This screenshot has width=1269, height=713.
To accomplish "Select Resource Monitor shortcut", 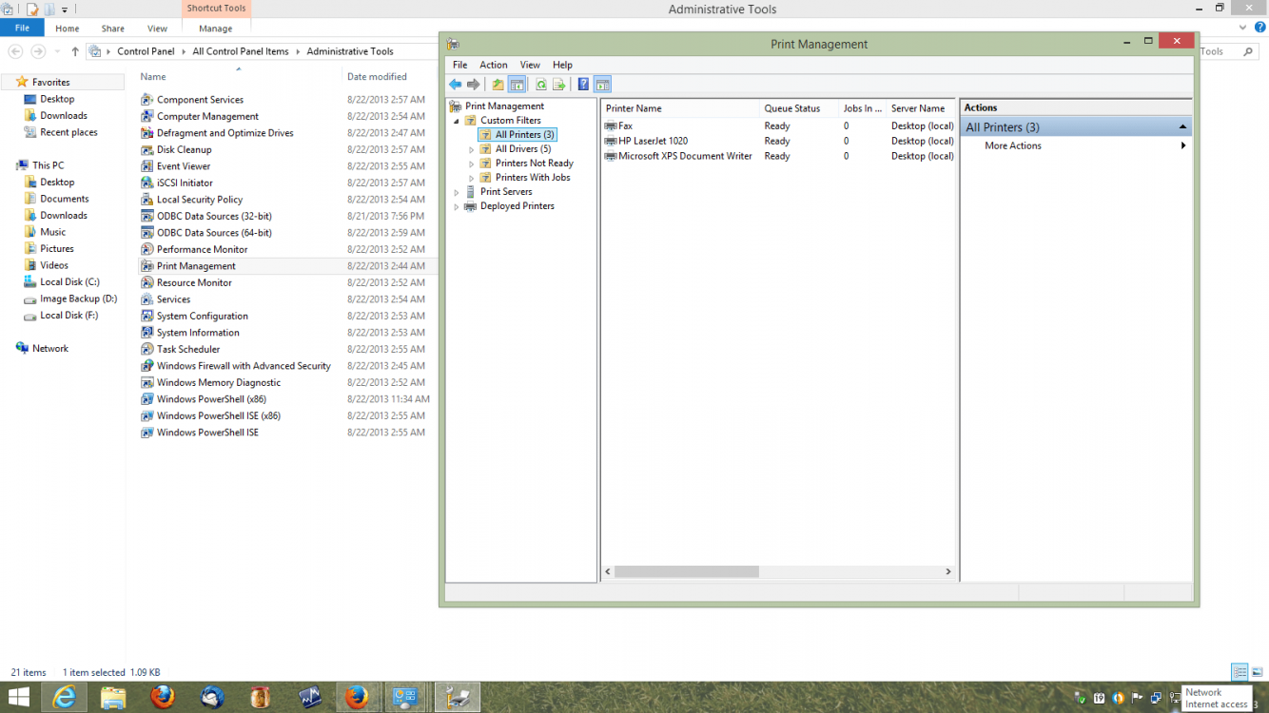I will (194, 282).
